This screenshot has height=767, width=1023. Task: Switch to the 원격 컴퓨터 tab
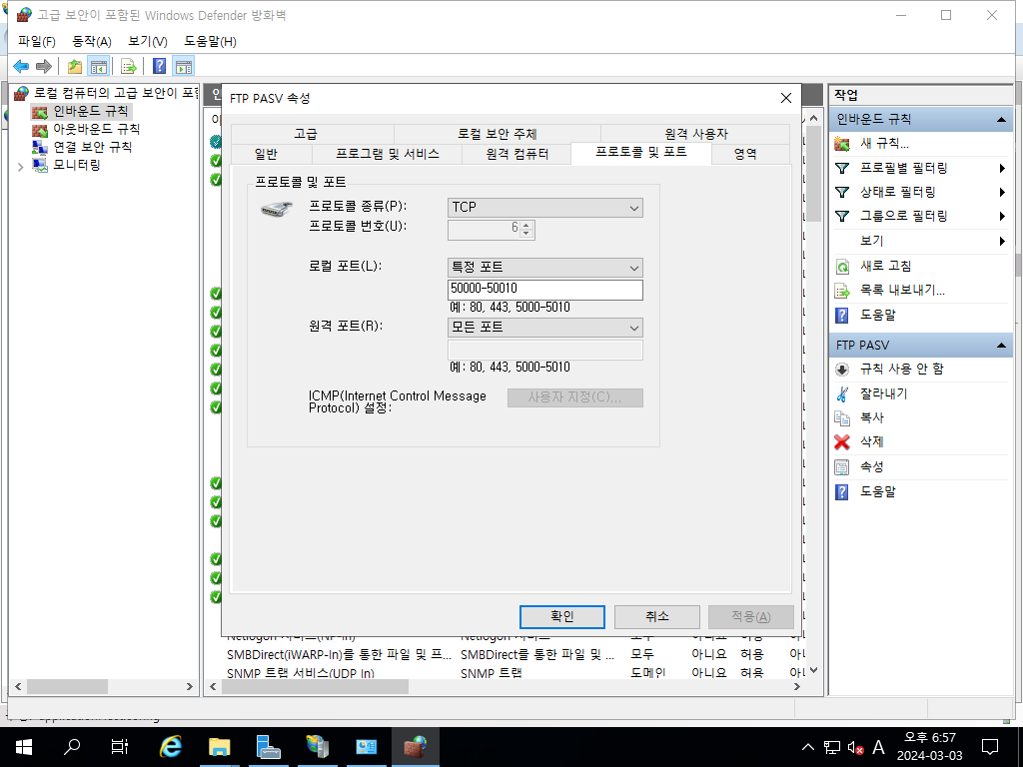click(x=516, y=154)
